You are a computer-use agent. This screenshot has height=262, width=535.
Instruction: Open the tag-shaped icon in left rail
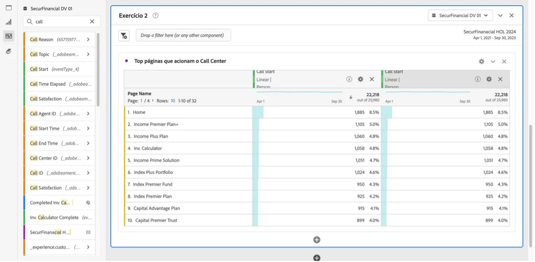point(9,51)
